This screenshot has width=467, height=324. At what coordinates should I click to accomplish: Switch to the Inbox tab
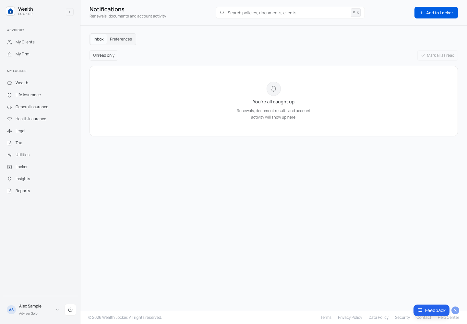[99, 39]
